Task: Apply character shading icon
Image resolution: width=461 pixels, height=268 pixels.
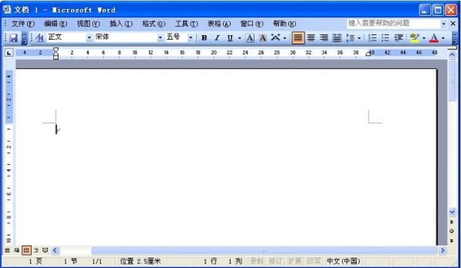Action: (x=262, y=37)
